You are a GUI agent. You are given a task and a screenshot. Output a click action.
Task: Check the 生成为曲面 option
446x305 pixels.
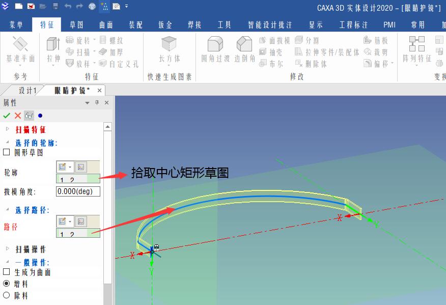(x=6, y=271)
